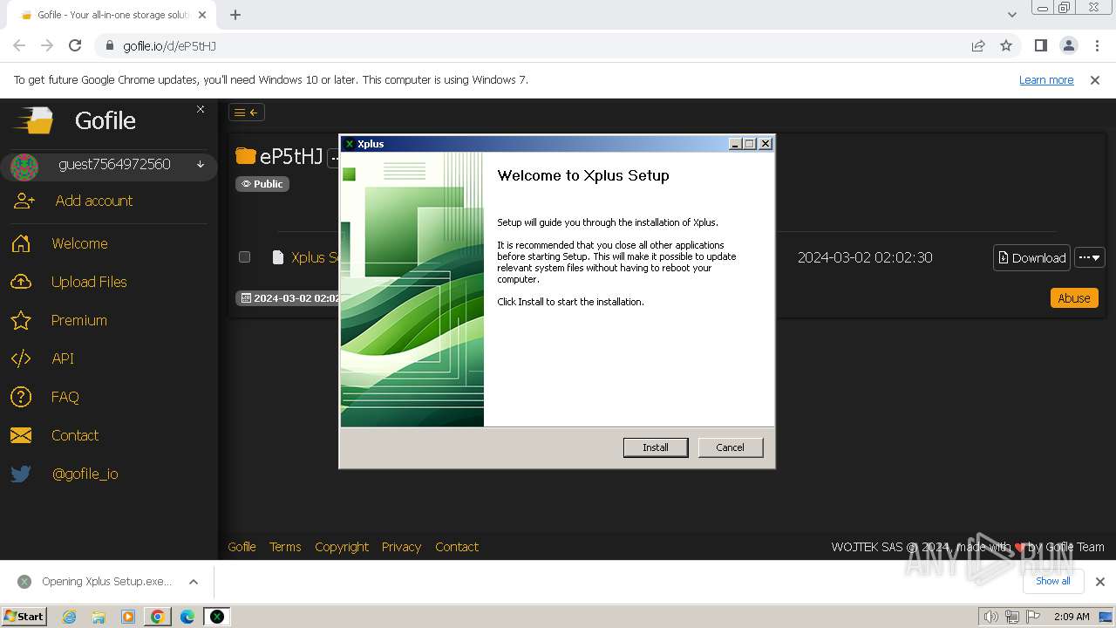Open the footer Copyright link
The width and height of the screenshot is (1116, 628).
pyautogui.click(x=342, y=547)
